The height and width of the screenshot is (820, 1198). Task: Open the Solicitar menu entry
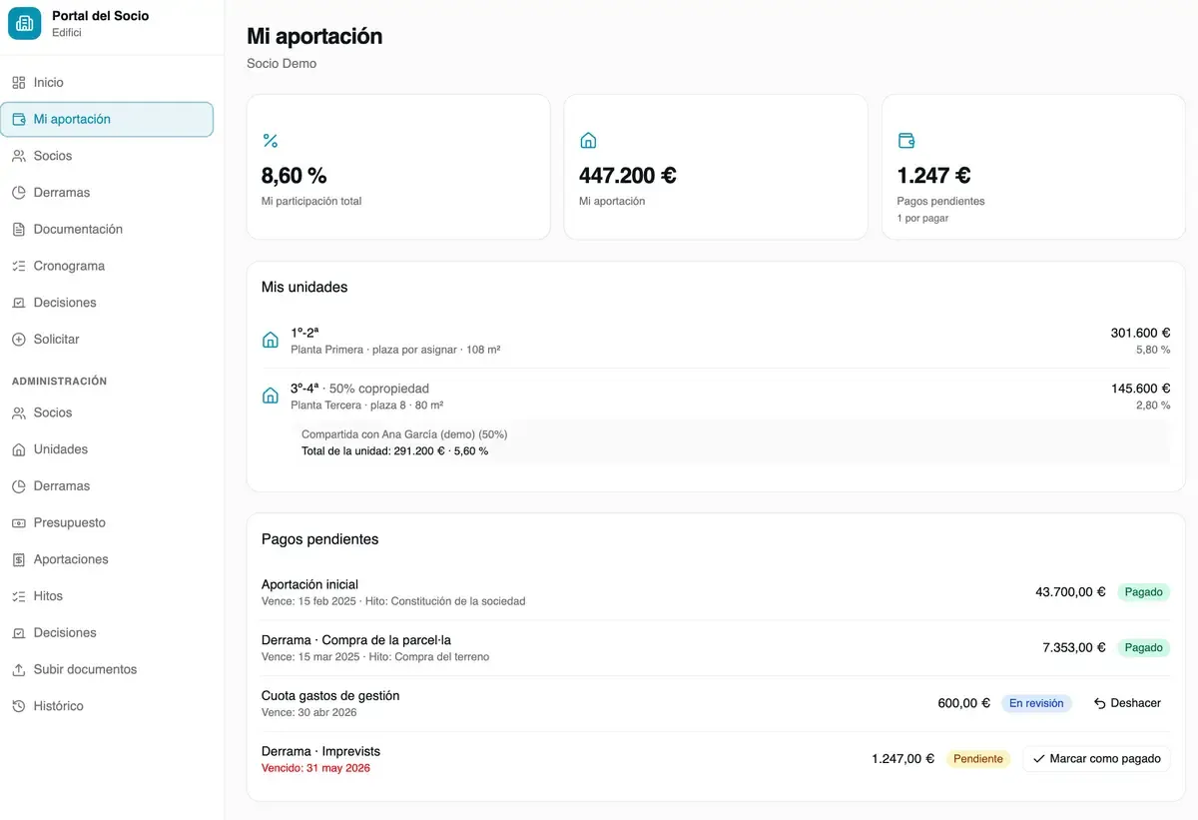pyautogui.click(x=107, y=340)
